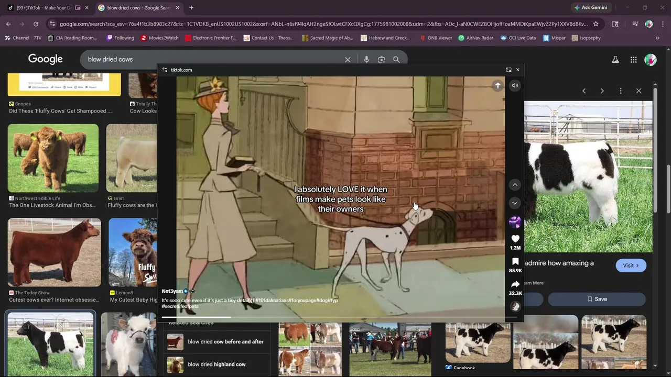Bookmark the TikTok video (85.9K)
Viewport: 671px width, 377px height.
pos(515,262)
